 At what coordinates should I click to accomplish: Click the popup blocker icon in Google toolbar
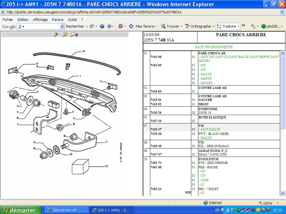(121, 26)
